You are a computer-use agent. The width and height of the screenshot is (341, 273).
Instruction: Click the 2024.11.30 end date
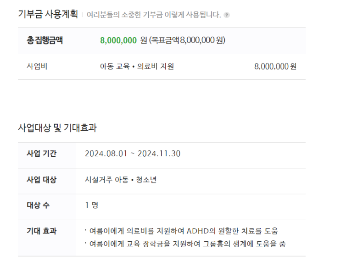pos(159,154)
